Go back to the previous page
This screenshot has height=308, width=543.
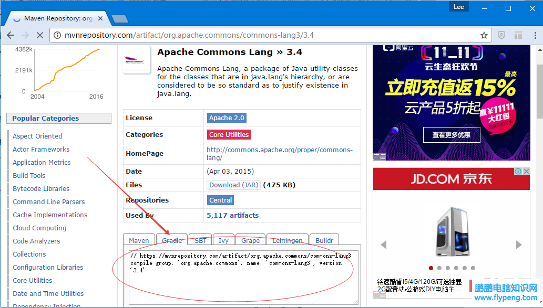tap(11, 35)
